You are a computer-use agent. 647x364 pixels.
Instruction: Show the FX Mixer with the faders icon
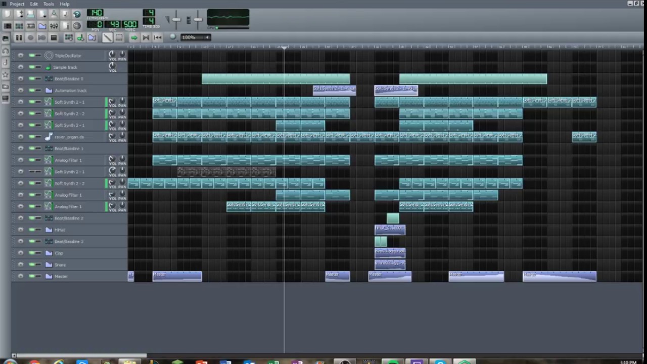[54, 26]
